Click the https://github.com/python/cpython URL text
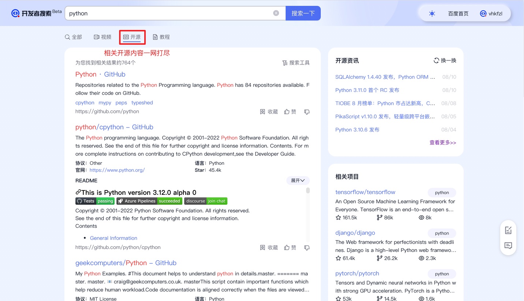This screenshot has height=301, width=524. pyautogui.click(x=118, y=247)
